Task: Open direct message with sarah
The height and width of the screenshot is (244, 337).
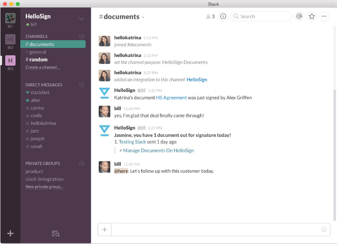Action: (34, 146)
